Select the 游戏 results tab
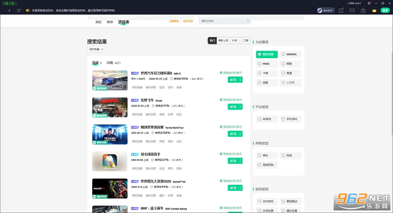Screen dimensions: 393x213 coord(97,63)
